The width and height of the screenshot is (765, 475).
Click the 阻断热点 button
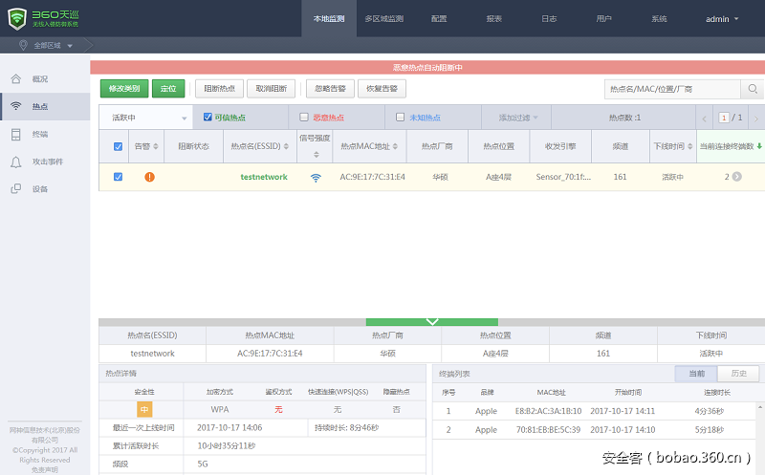(220, 89)
